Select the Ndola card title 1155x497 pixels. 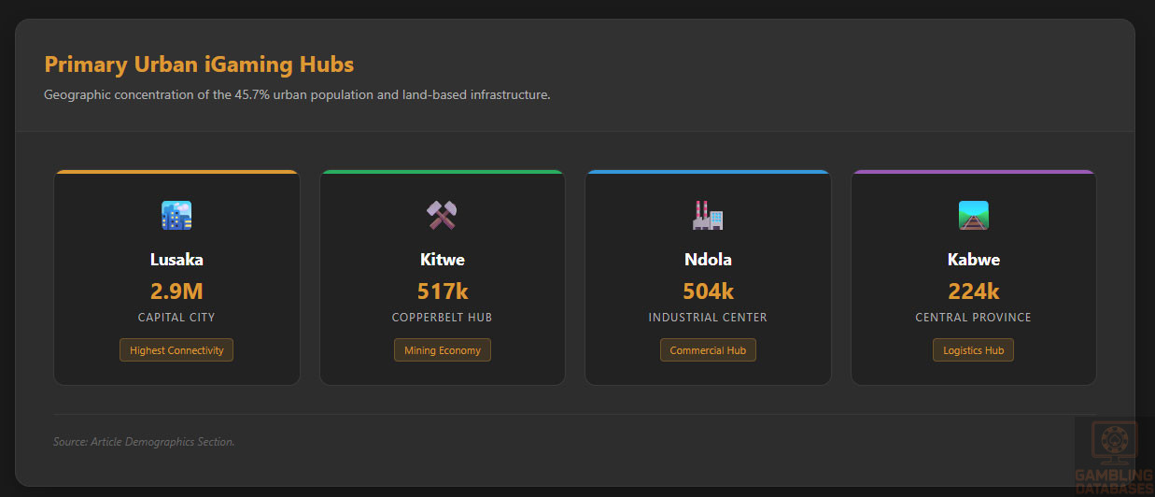(x=708, y=260)
